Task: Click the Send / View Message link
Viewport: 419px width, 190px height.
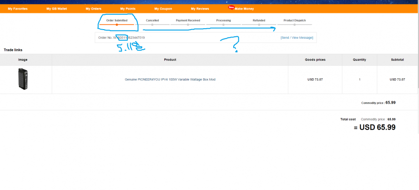Action: coord(296,38)
